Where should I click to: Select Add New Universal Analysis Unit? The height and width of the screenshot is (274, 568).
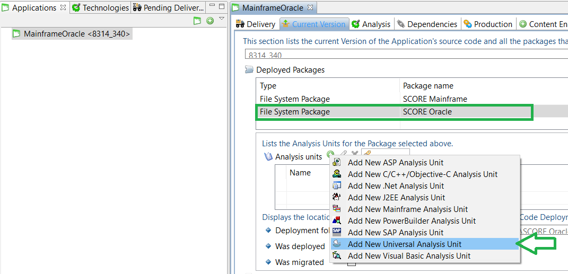coord(404,244)
